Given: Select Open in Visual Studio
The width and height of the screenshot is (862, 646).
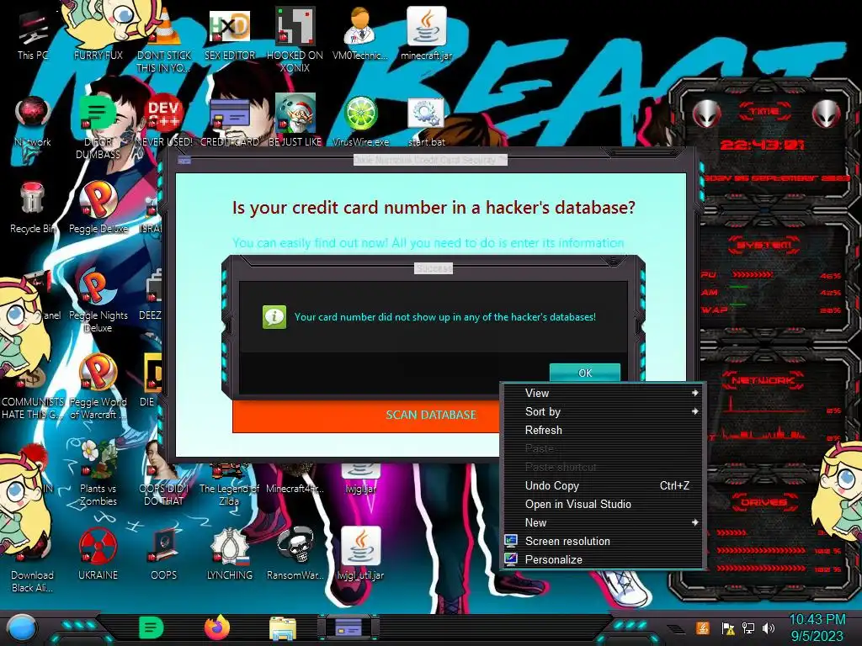Looking at the screenshot, I should coord(603,505).
